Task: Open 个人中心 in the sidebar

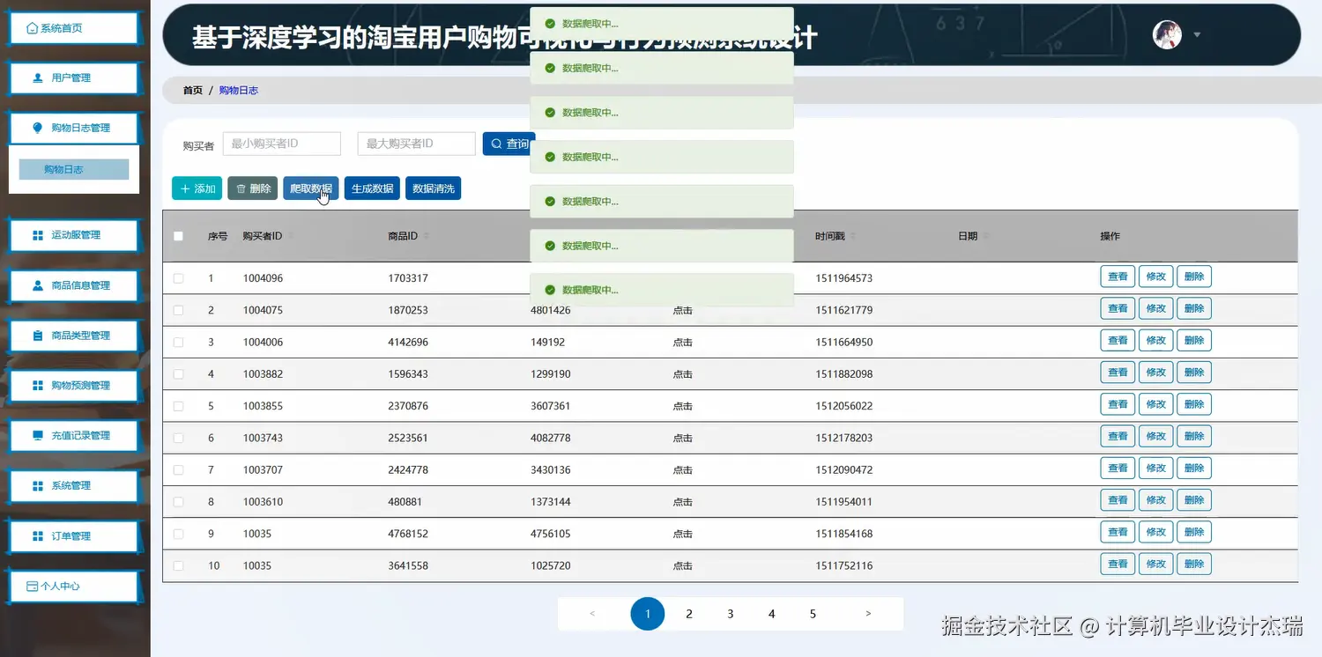Action: click(73, 586)
